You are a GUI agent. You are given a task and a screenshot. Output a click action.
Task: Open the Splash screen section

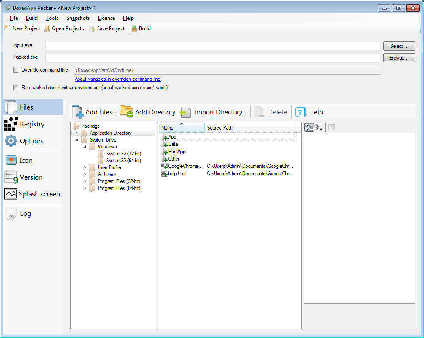point(32,194)
